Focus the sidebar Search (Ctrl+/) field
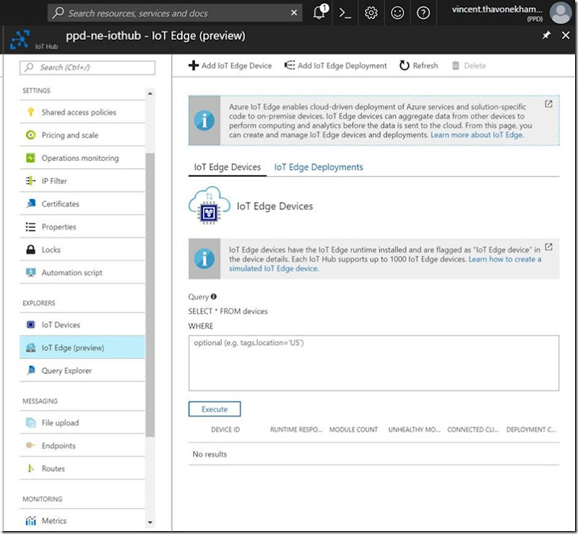578x534 pixels. [x=87, y=68]
